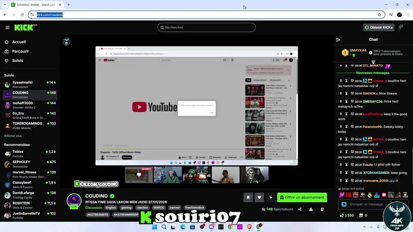Timeout marouane_0009 with hourglass icon
The image size is (413, 232).
347,181
